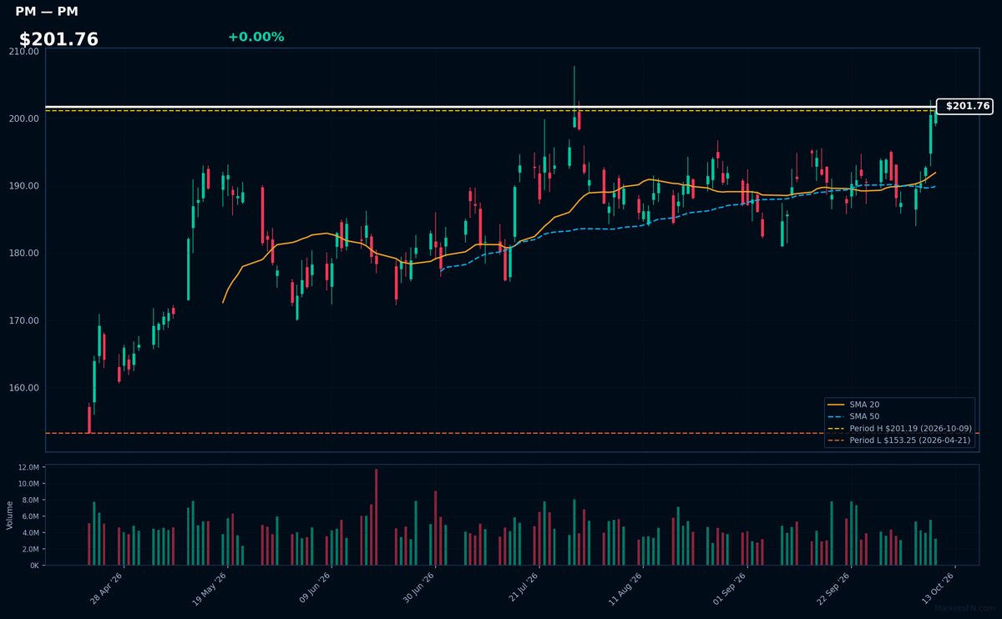Click the 200.00 price axis label
The height and width of the screenshot is (619, 1002).
(x=23, y=118)
